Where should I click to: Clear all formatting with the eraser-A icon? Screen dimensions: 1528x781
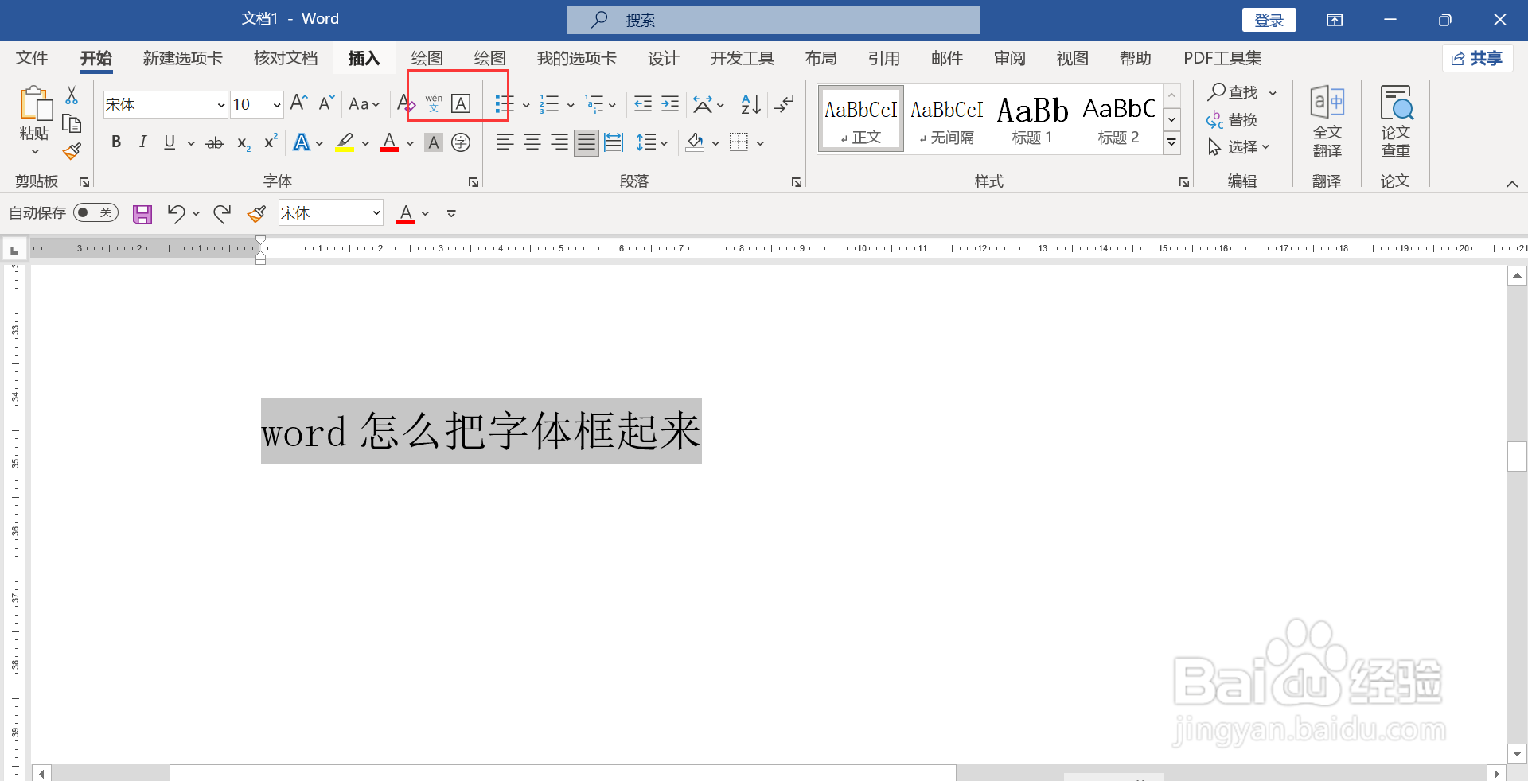[x=406, y=103]
